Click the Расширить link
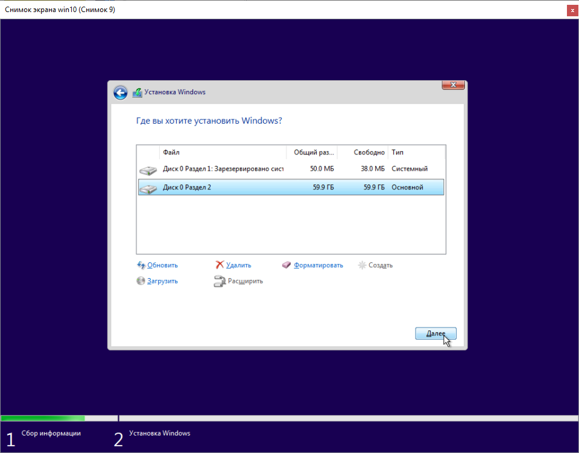 (245, 281)
